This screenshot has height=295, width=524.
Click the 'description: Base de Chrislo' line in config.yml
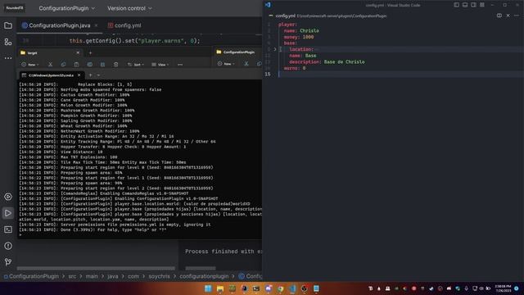coord(327,62)
